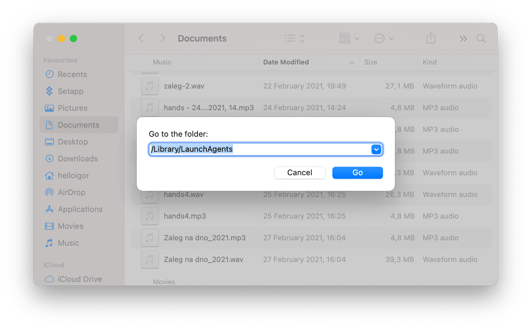Open Movies in the sidebar
The image size is (531, 330).
point(79,226)
